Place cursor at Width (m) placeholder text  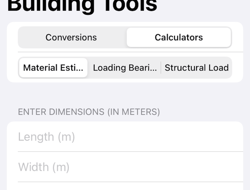point(44,167)
